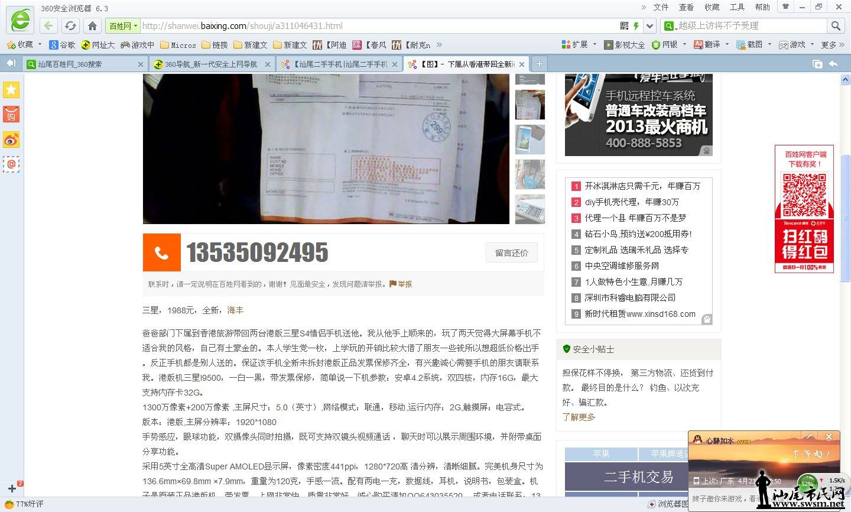851x512 pixels.
Task: Open the 帮助 menu
Action: coord(762,7)
